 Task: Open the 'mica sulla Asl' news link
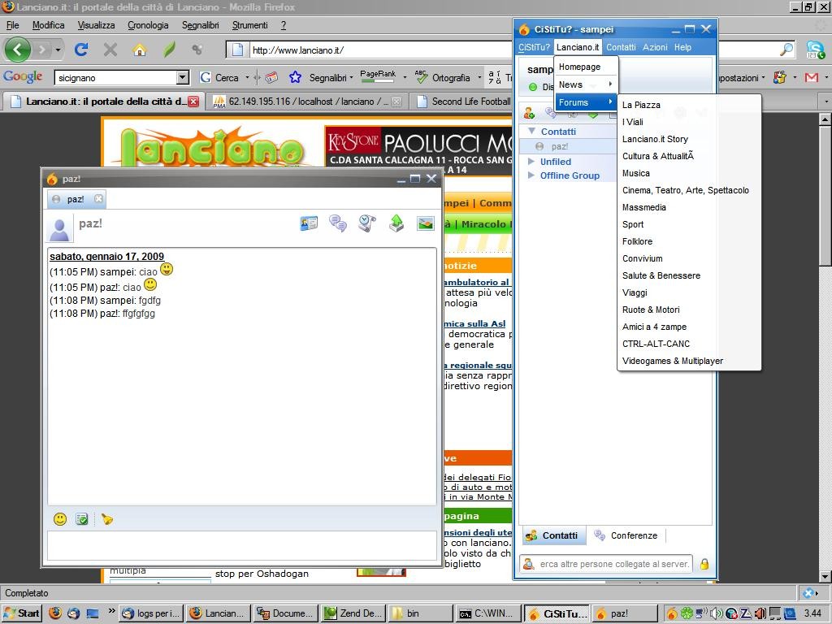474,323
